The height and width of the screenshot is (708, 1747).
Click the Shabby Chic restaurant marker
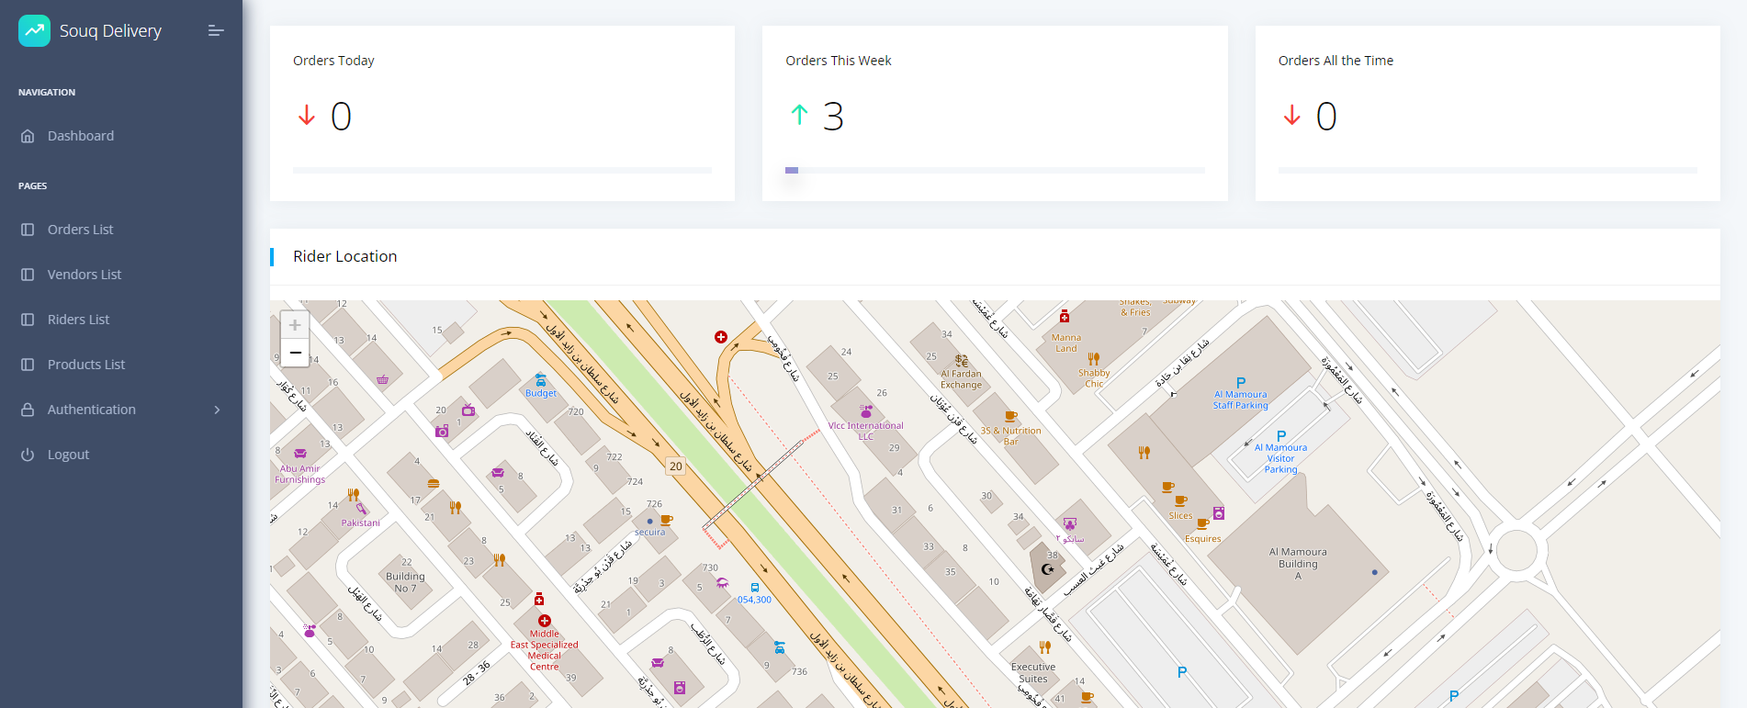tap(1094, 359)
